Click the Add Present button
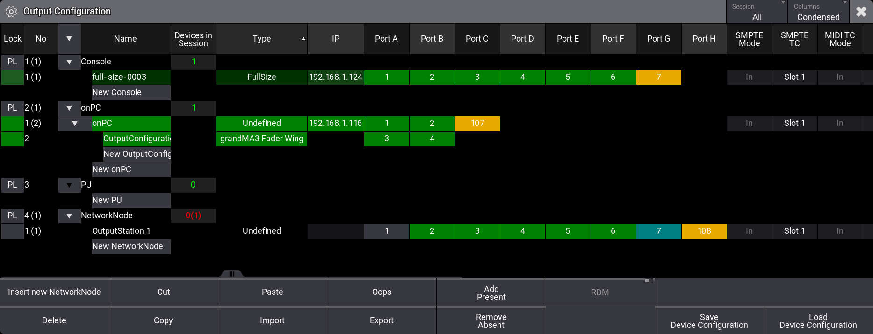Viewport: 873px width, 334px height. 491,293
